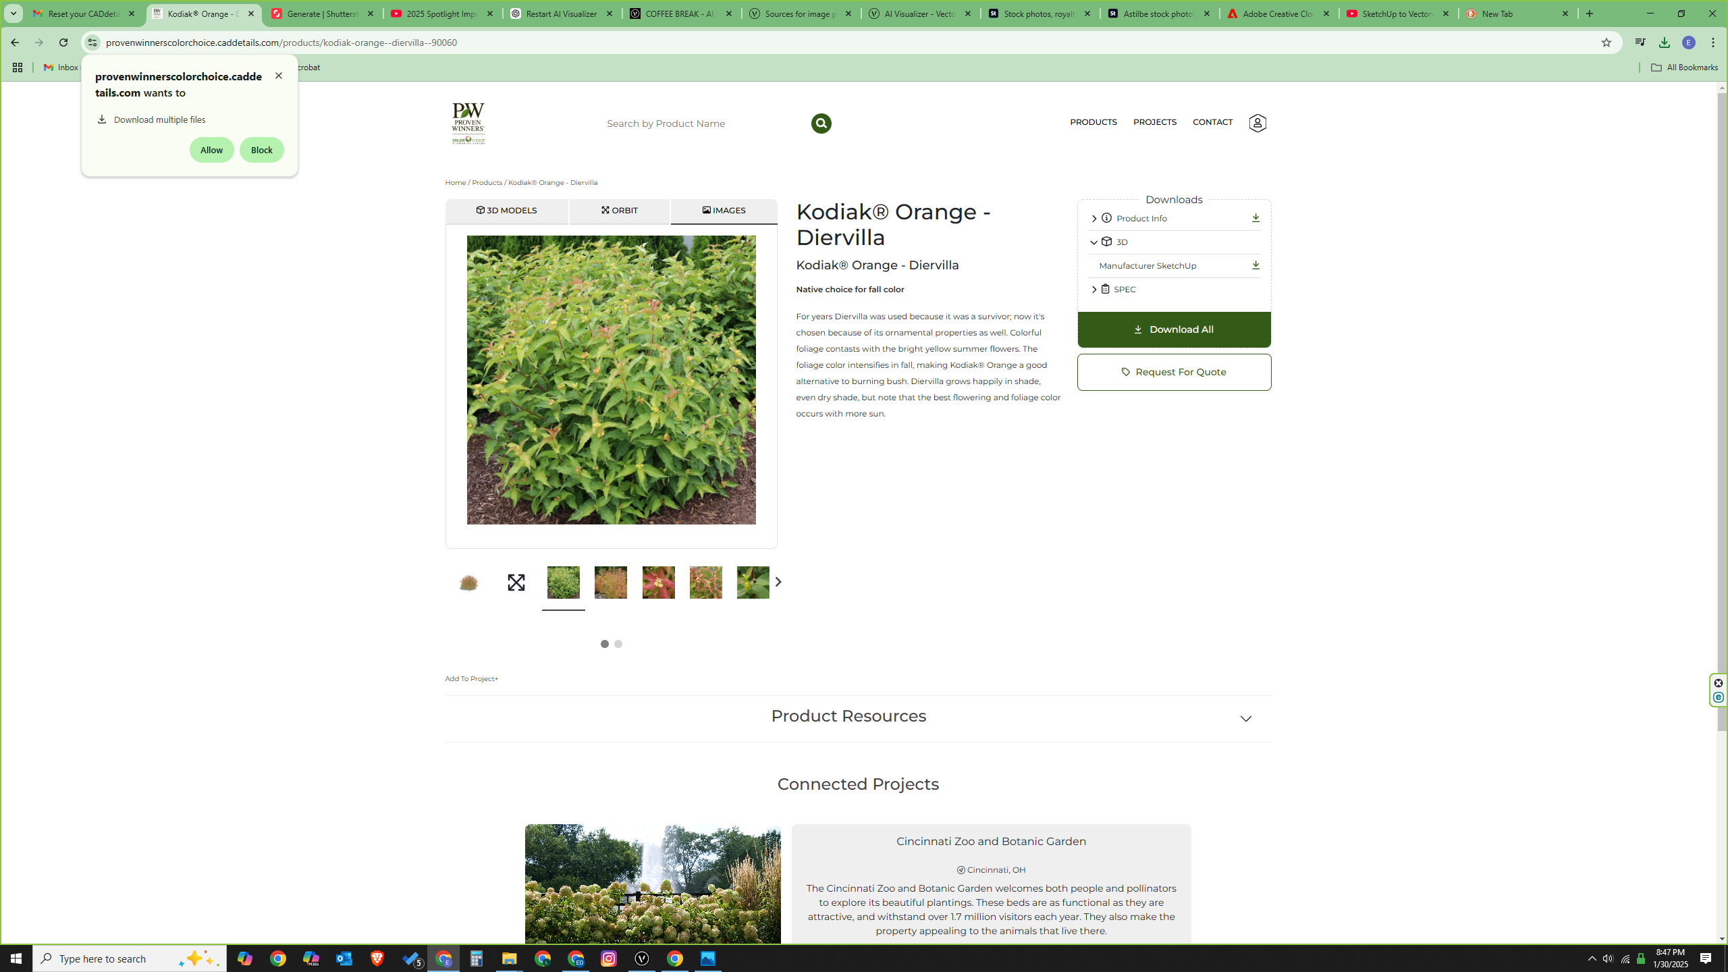Screen dimensions: 1728x972
Task: Expand the SPEC downloads section
Action: (1093, 290)
